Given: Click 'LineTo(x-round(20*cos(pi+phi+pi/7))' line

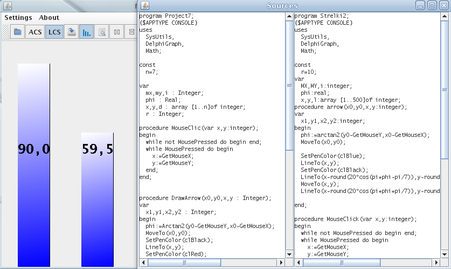Looking at the screenshot, I should (370, 191).
